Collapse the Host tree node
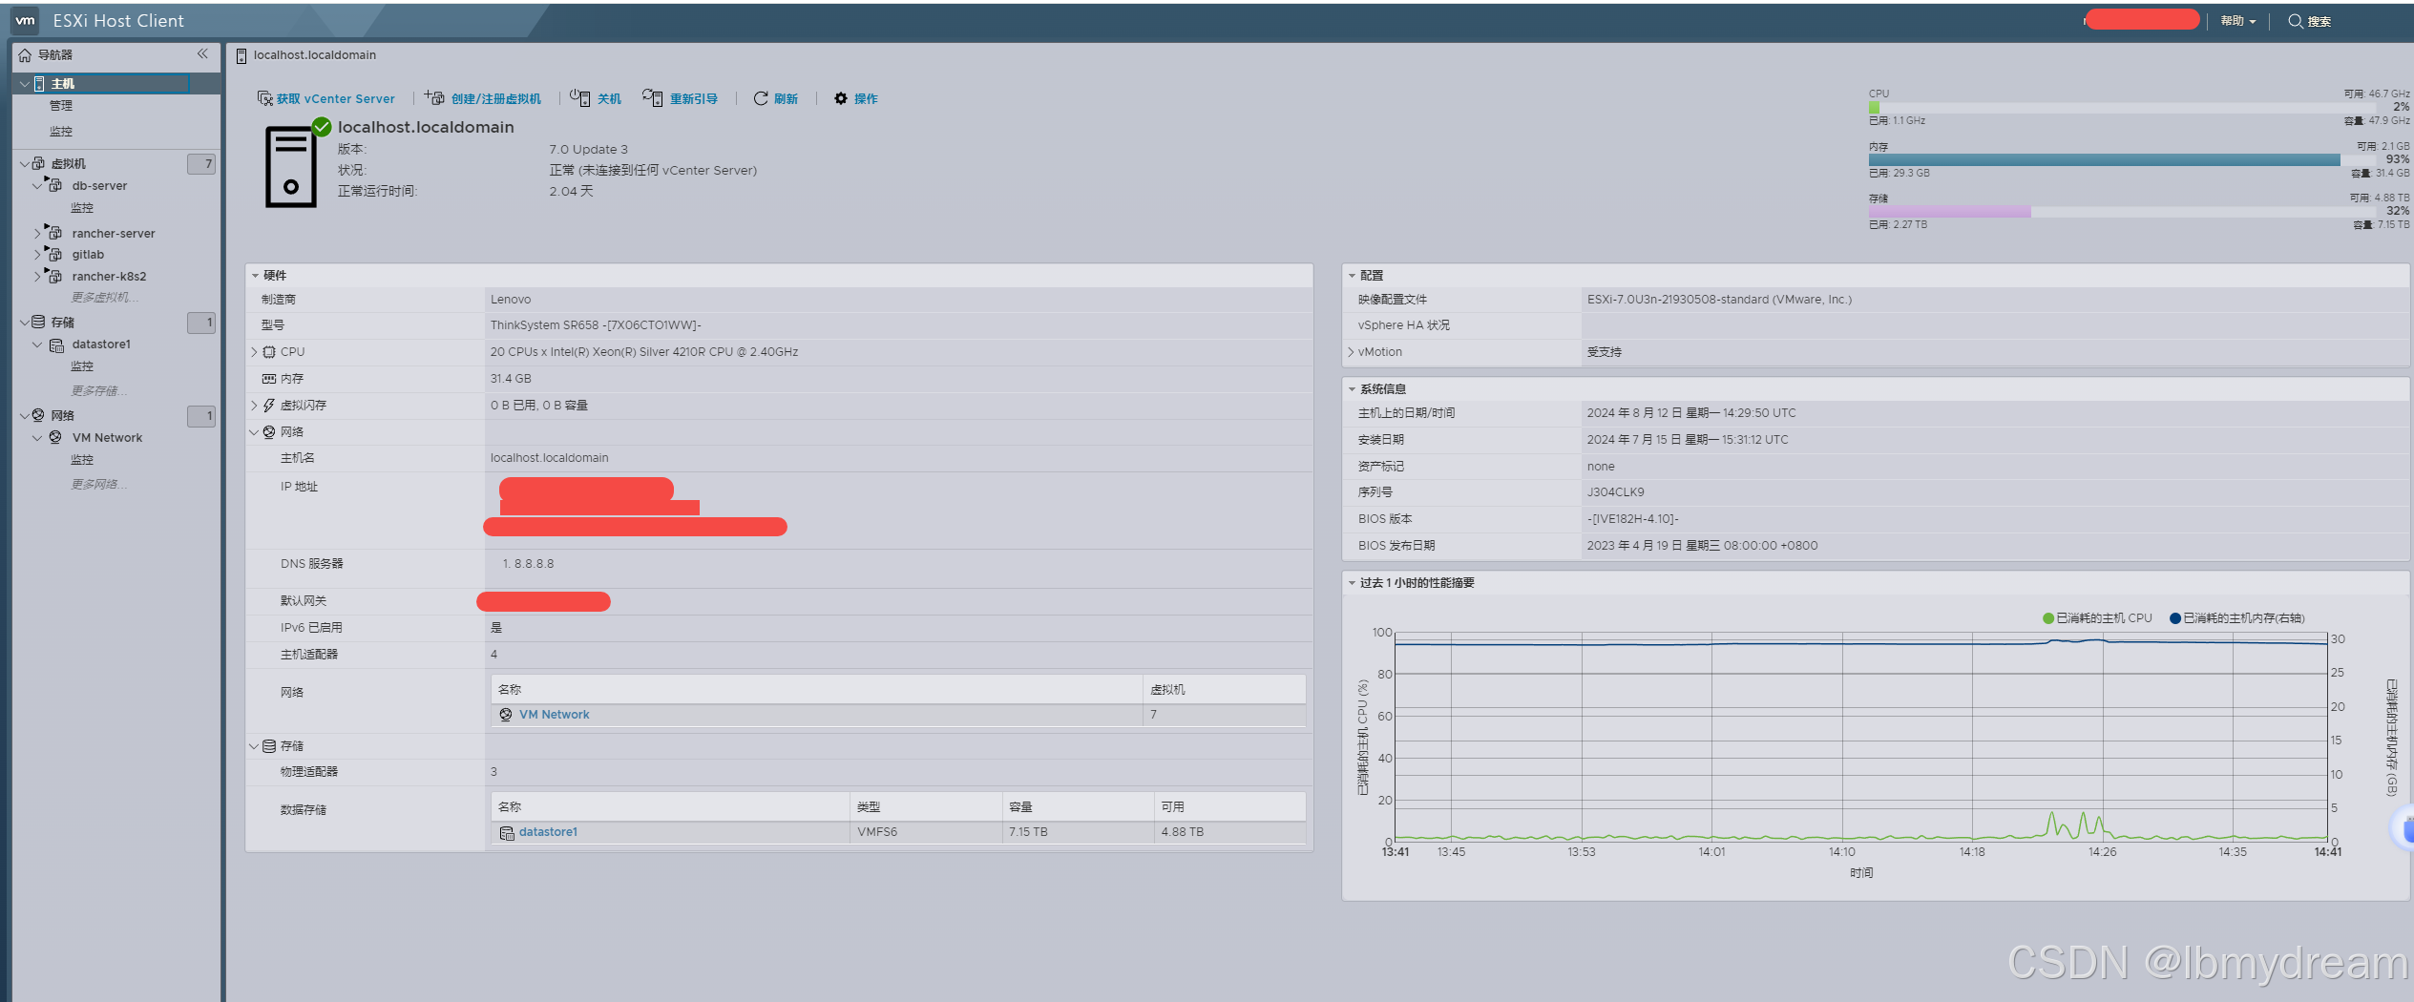The width and height of the screenshot is (2414, 1002). click(x=24, y=84)
